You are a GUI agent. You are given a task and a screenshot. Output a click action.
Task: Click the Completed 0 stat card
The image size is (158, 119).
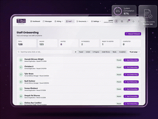[x=131, y=43]
